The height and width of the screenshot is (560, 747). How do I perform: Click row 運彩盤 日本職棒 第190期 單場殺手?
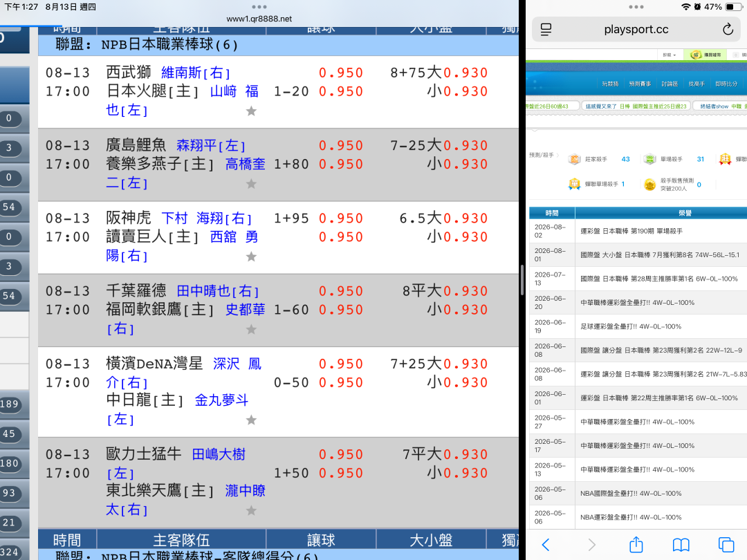638,231
